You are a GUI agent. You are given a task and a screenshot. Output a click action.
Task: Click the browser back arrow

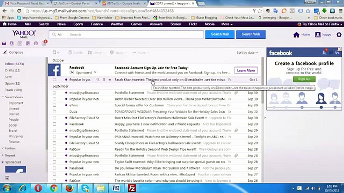pos(4,11)
